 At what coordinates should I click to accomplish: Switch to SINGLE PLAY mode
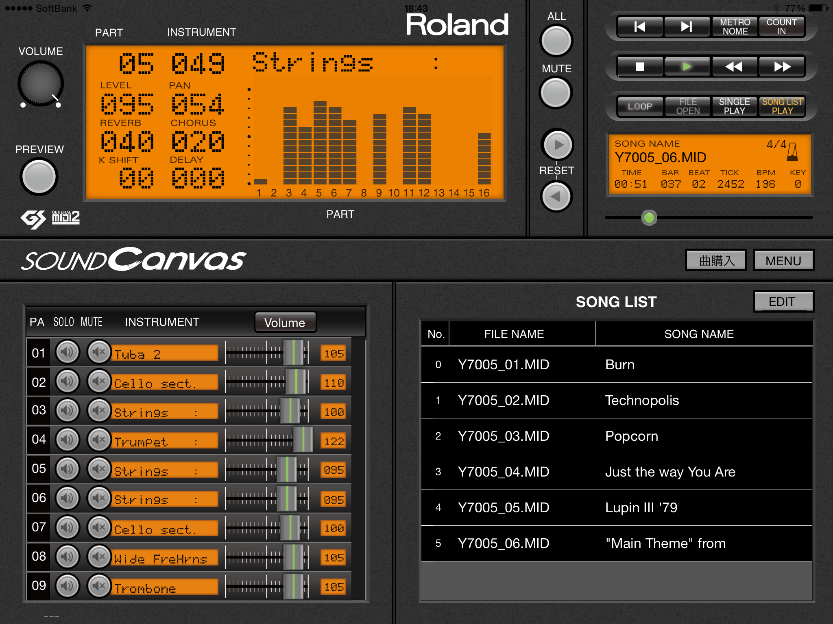(735, 106)
